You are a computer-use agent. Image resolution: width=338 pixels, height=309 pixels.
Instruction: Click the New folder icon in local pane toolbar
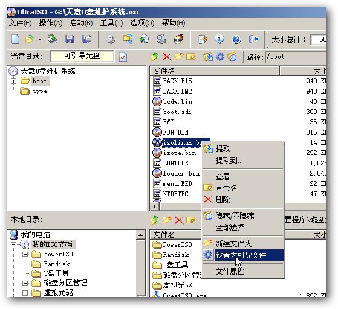coord(167,220)
